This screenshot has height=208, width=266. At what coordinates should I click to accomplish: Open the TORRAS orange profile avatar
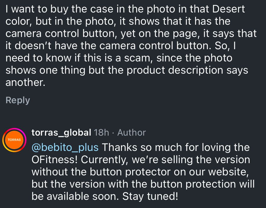point(15,140)
